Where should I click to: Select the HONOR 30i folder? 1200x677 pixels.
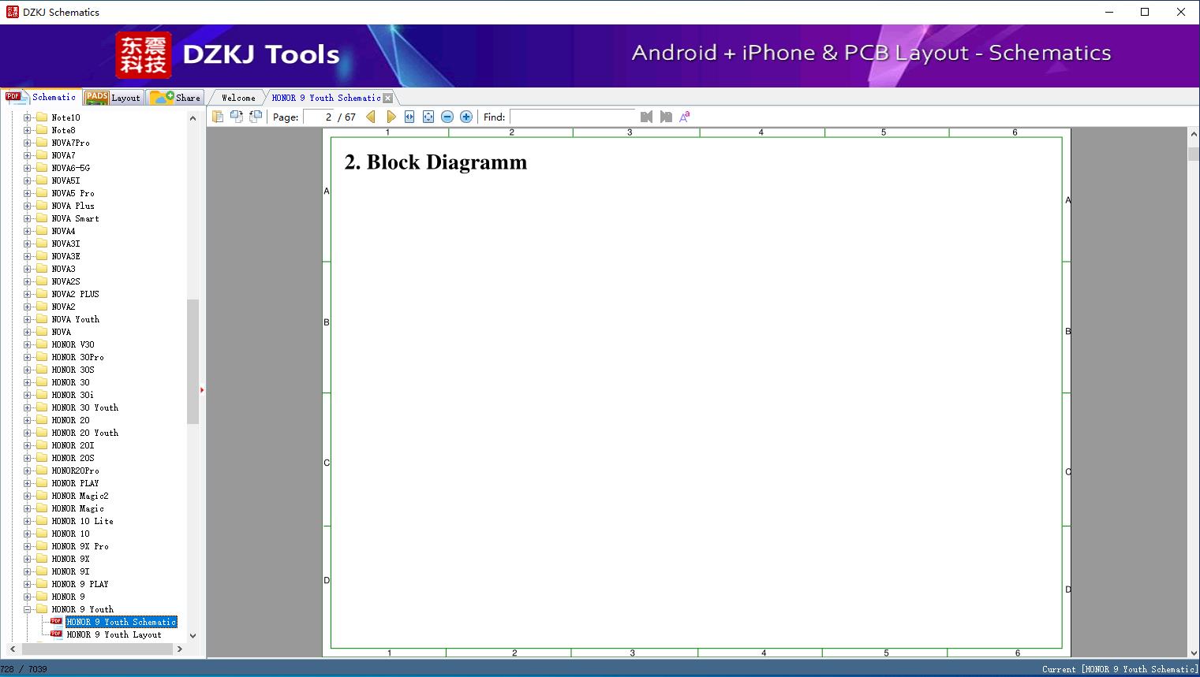tap(73, 395)
